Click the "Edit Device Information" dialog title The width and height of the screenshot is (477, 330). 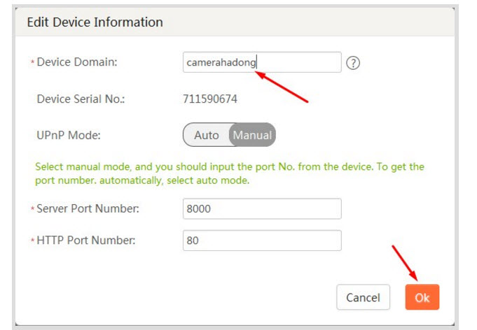click(x=95, y=22)
